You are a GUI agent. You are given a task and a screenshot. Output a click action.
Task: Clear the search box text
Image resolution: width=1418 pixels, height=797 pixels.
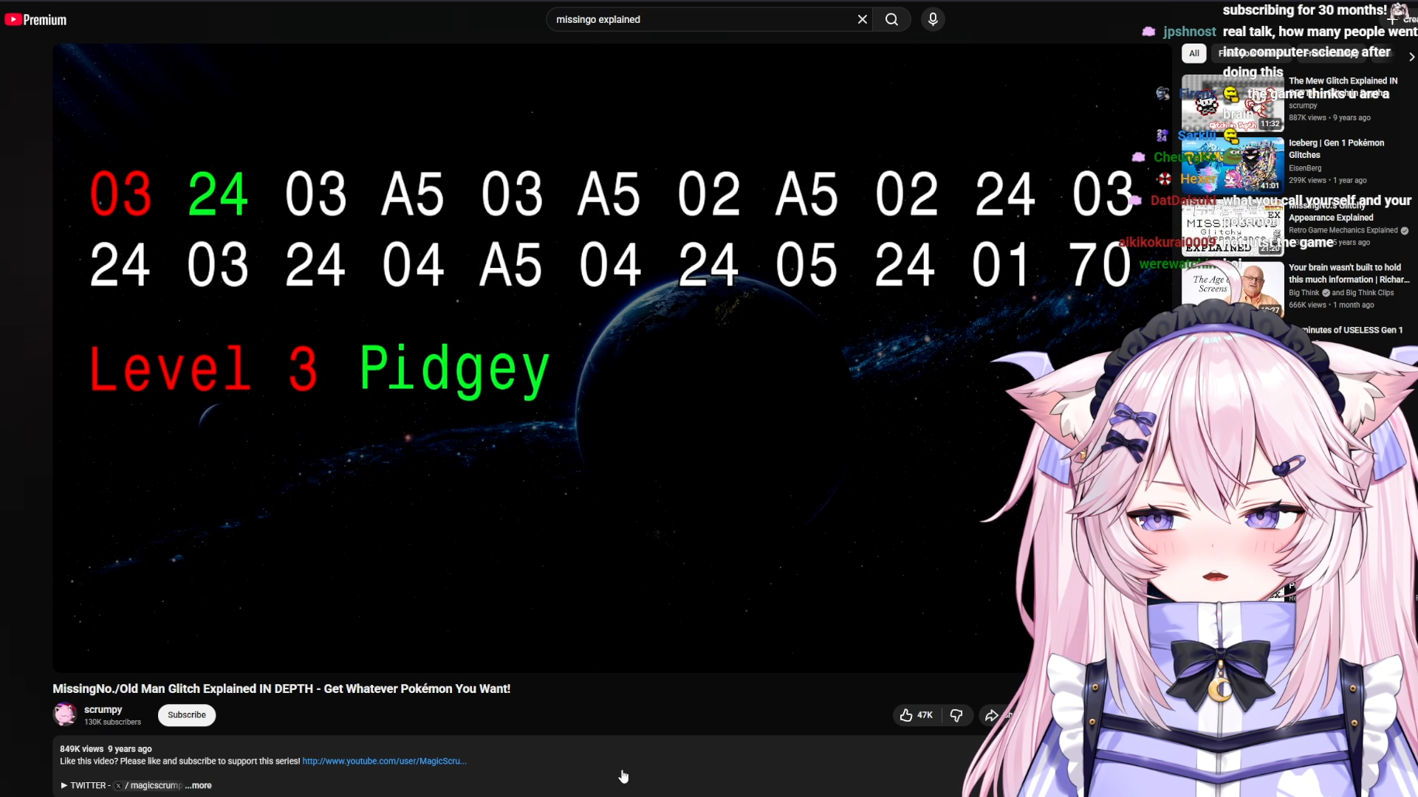click(862, 20)
